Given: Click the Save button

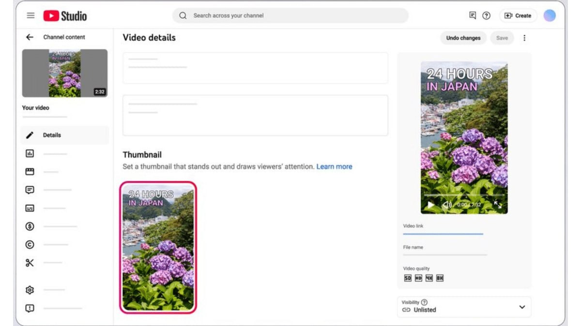Looking at the screenshot, I should click(502, 38).
